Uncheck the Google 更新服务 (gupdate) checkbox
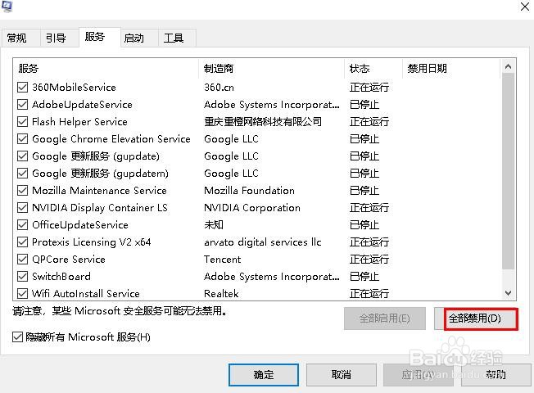534x393 pixels. 22,156
